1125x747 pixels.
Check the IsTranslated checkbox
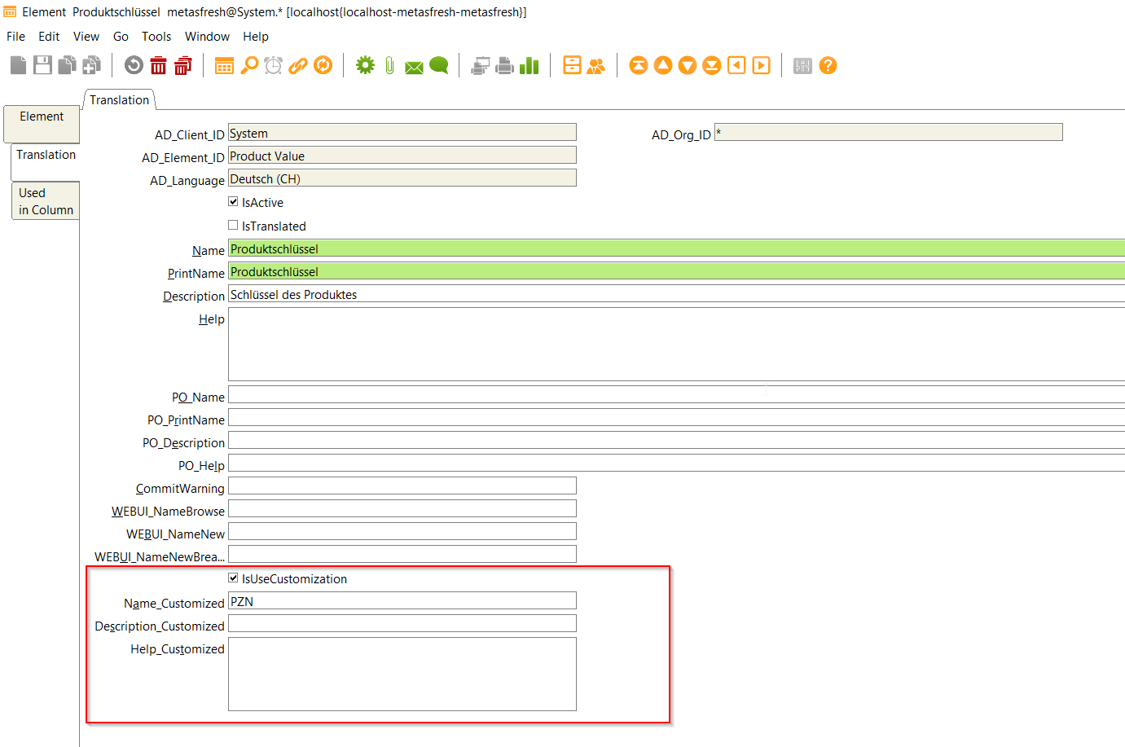coord(233,225)
